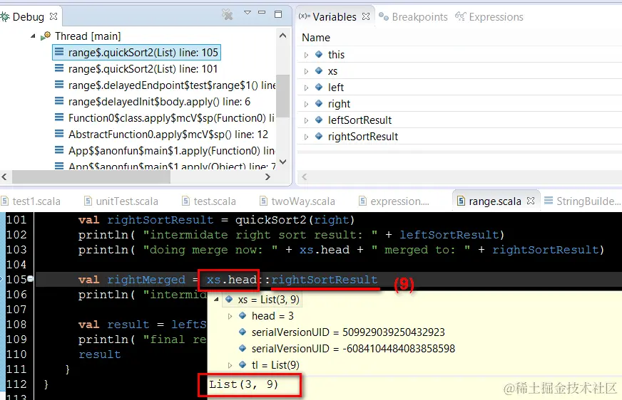The height and width of the screenshot is (400, 622).
Task: Expand the leftSortResult variable
Action: pos(306,120)
